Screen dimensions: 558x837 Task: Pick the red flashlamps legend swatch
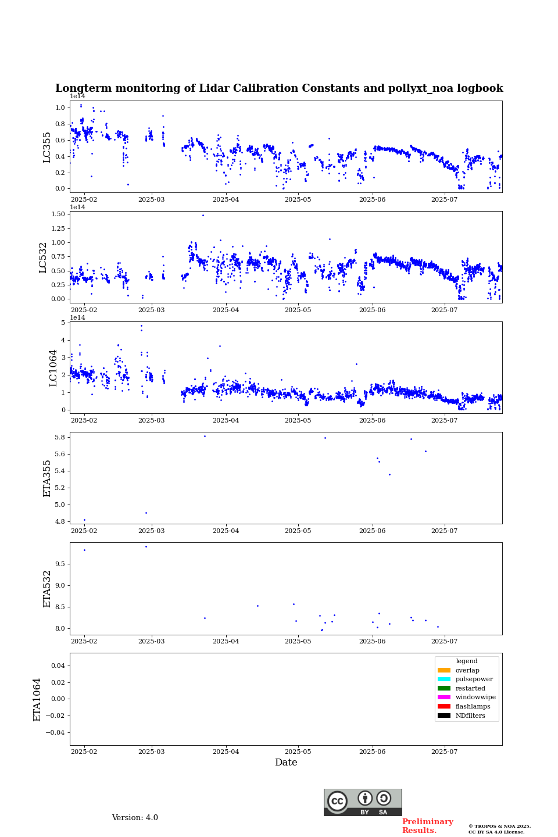click(444, 706)
